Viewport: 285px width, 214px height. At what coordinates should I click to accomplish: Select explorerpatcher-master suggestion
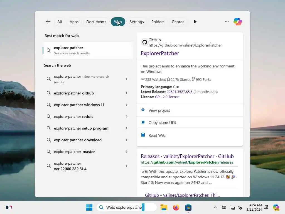(74, 152)
